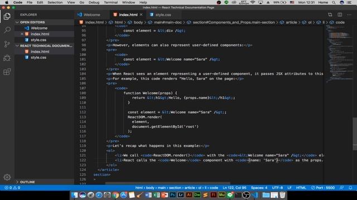The width and height of the screenshot is (357, 200).
Task: Open the View menu
Action: coord(71,2)
